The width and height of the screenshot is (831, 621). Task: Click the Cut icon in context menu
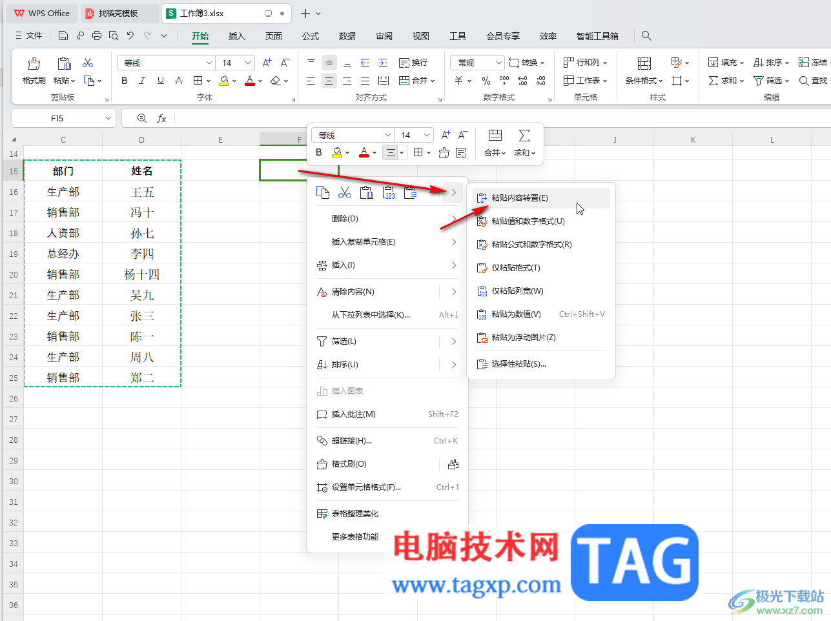pyautogui.click(x=345, y=192)
